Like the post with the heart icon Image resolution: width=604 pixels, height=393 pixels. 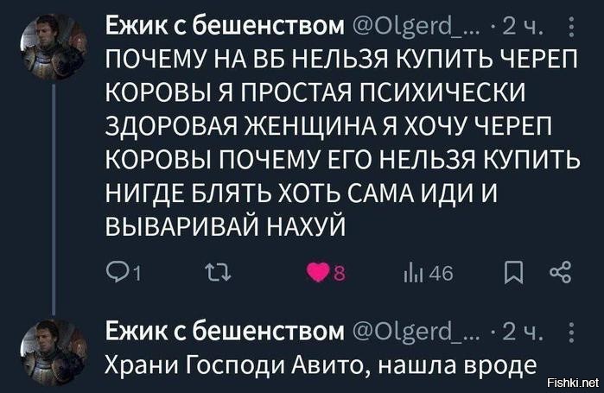point(317,275)
